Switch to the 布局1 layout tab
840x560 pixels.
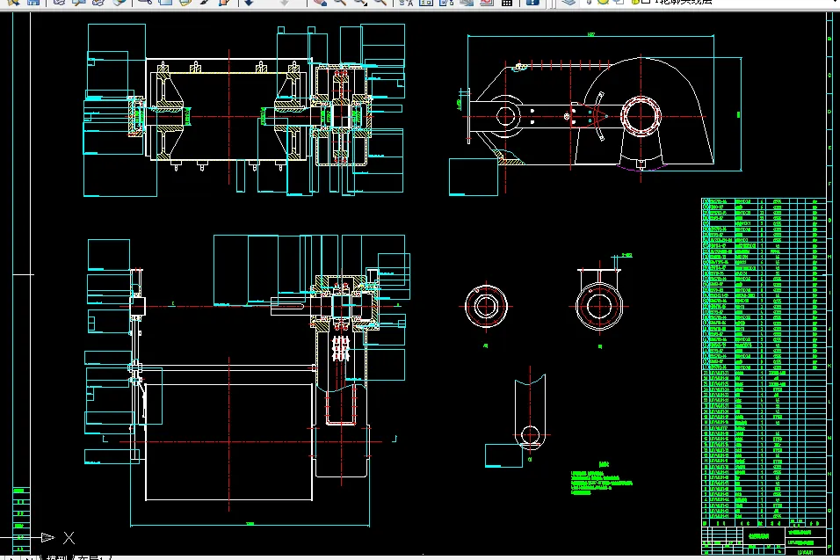(91, 557)
